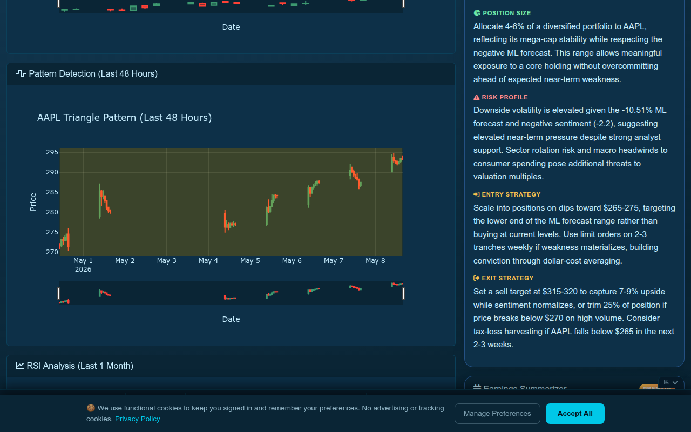Click the Exit Strategy arrow icon
This screenshot has height=432, width=691.
click(x=477, y=278)
